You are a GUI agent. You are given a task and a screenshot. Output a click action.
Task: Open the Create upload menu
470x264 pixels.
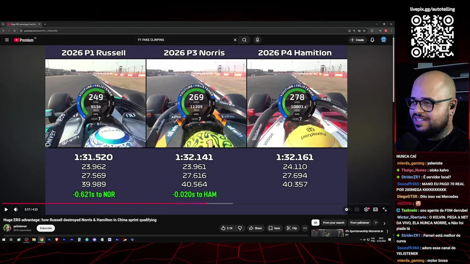pos(357,40)
